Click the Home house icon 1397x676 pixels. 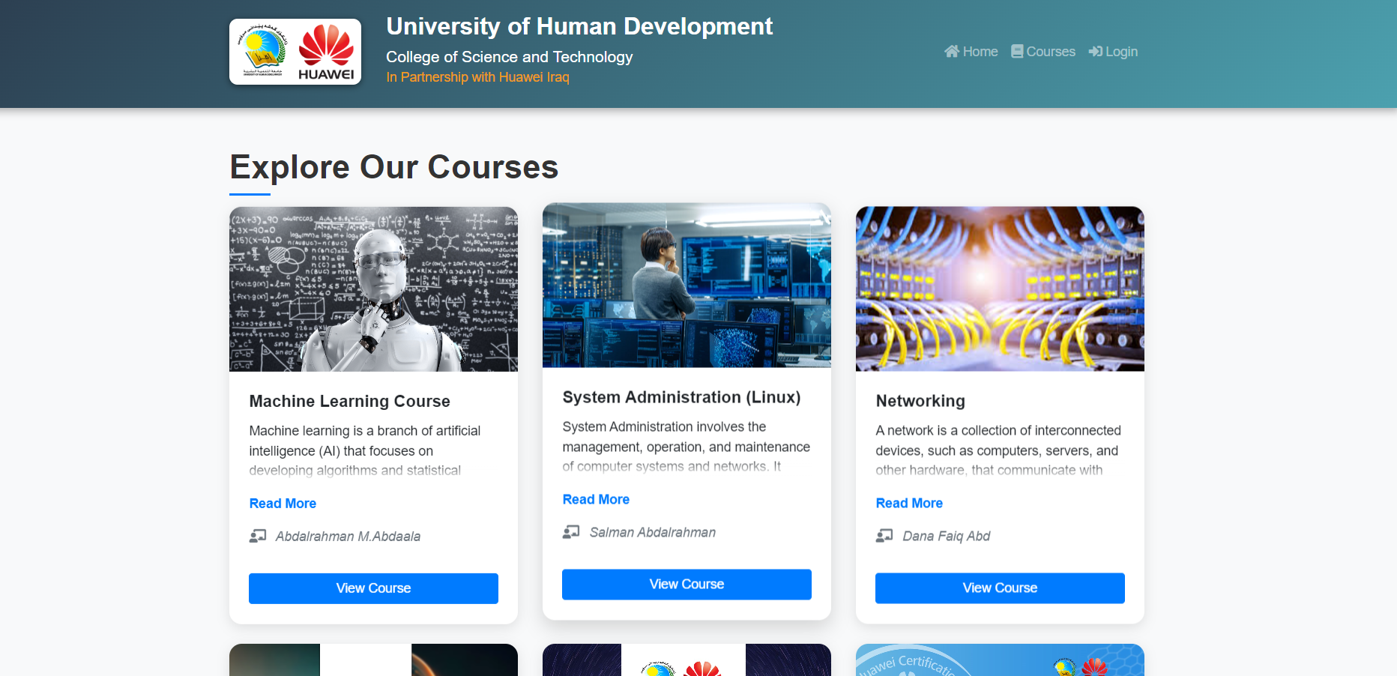951,52
